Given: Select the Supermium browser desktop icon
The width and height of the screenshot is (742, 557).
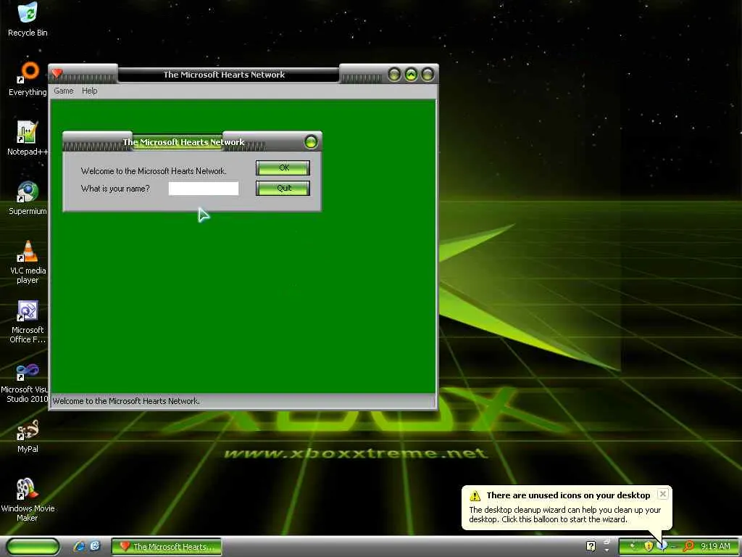Looking at the screenshot, I should pyautogui.click(x=28, y=197).
